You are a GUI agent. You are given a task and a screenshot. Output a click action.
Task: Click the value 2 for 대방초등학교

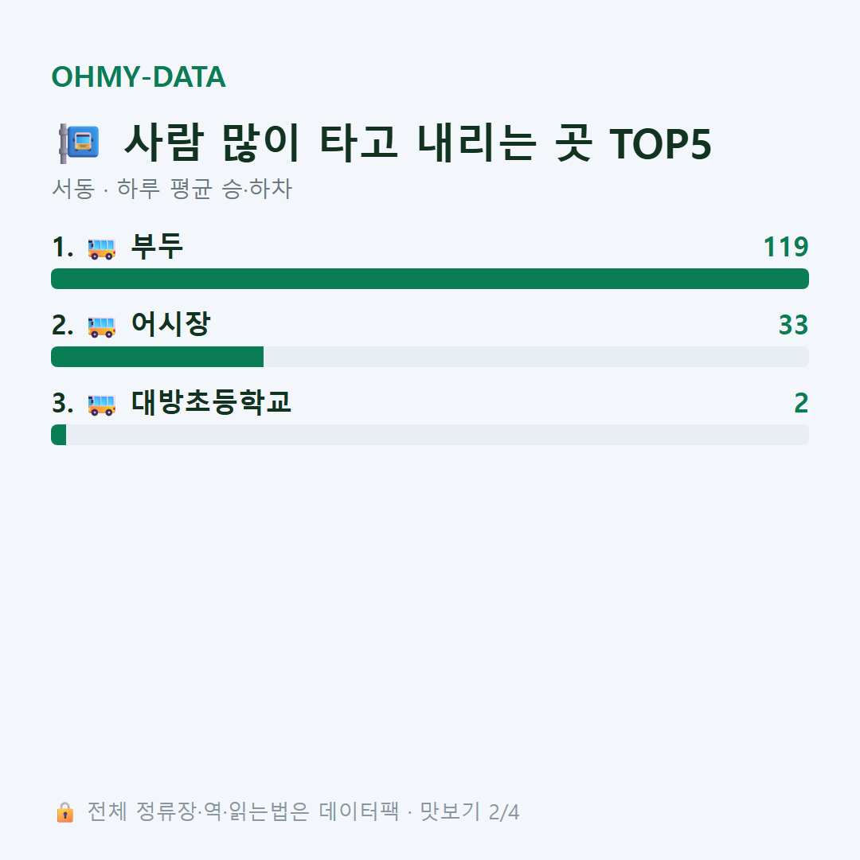click(801, 403)
